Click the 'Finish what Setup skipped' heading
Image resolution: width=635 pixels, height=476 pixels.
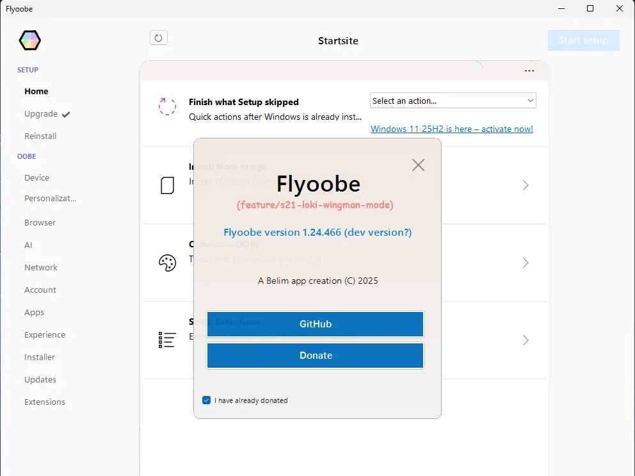244,102
